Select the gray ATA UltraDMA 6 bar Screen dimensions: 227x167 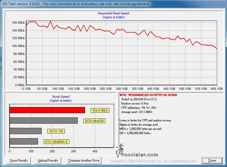(x=24, y=141)
